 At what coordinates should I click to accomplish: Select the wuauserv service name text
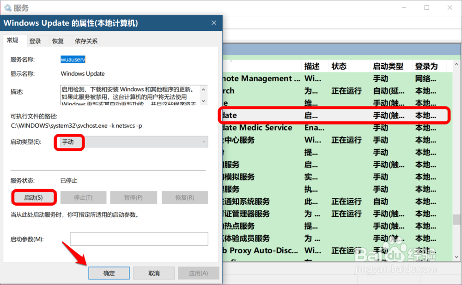(x=73, y=59)
